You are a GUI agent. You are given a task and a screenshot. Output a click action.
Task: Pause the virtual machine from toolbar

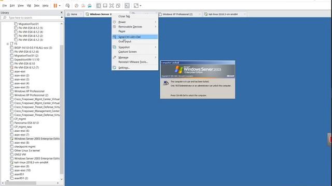pyautogui.click(x=56, y=6)
